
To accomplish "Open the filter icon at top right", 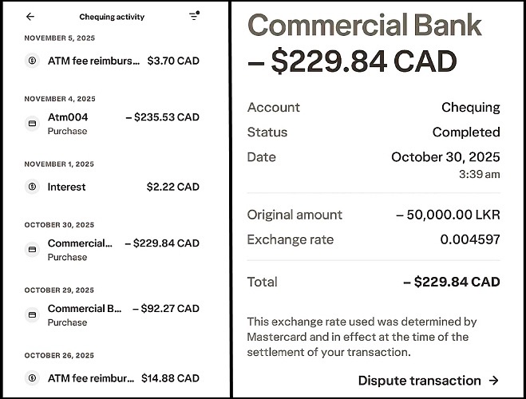I will click(x=194, y=16).
